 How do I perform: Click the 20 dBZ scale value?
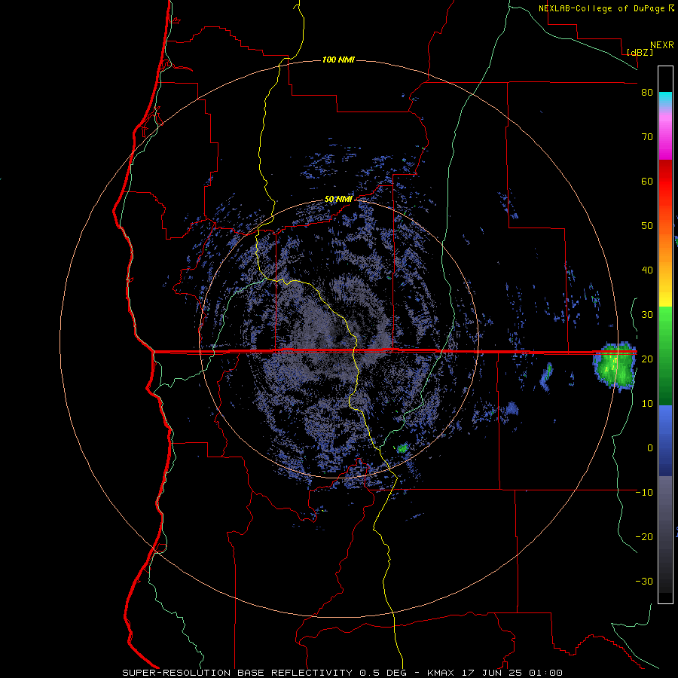point(647,359)
